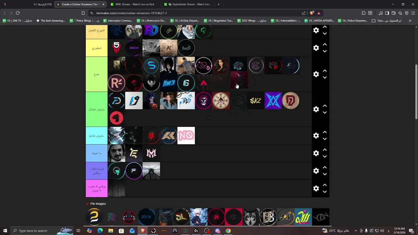Click the share icon in address bar
Image resolution: width=418 pixels, height=235 pixels.
pos(304,13)
